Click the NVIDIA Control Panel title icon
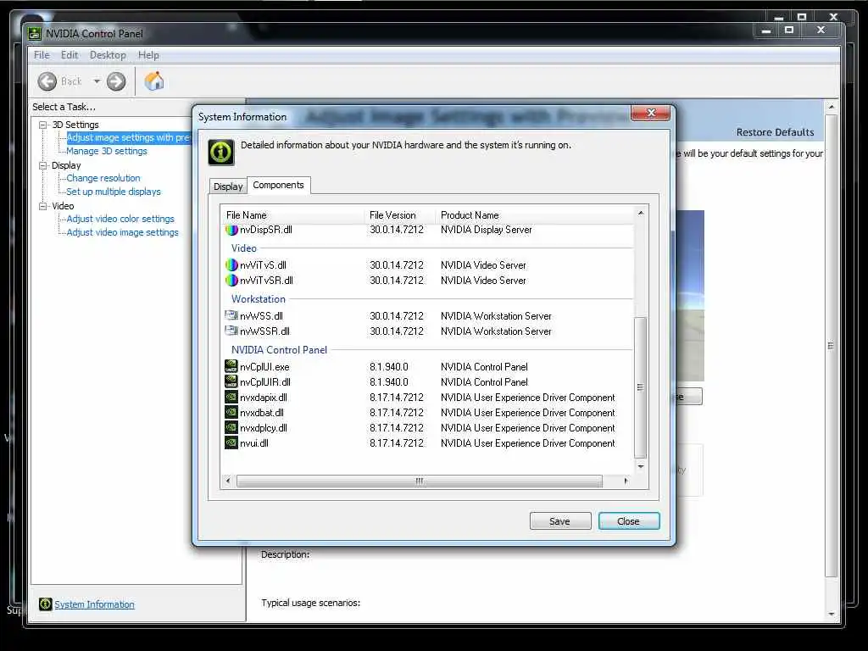Viewport: 868px width, 651px height. [x=34, y=34]
